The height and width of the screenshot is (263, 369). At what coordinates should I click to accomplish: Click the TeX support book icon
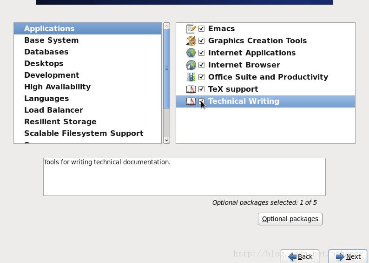(191, 89)
